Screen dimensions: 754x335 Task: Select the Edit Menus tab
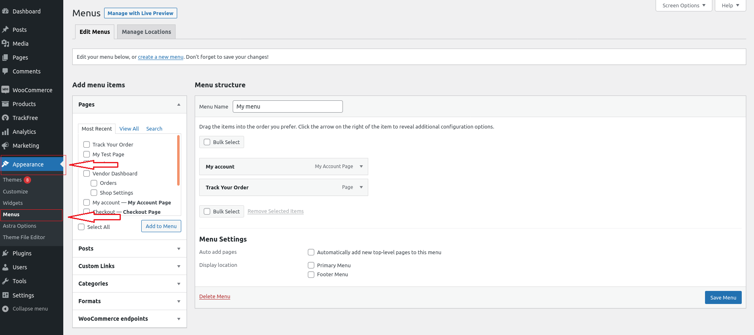[95, 32]
